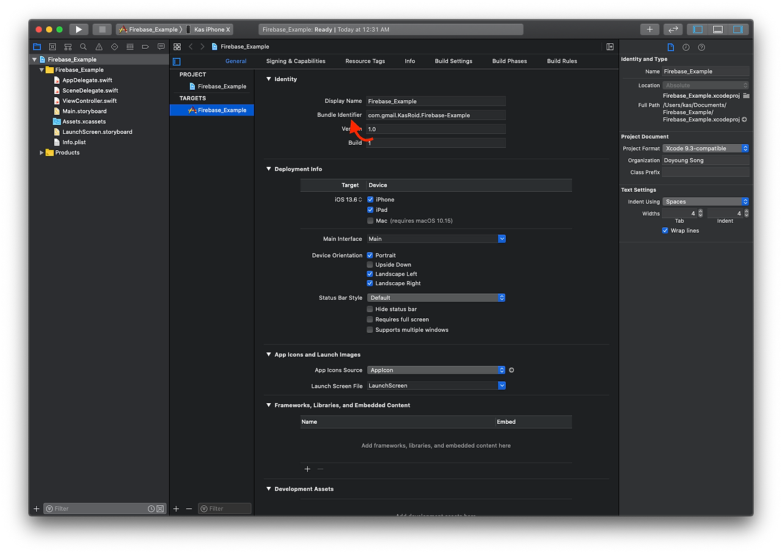Open the Source Control navigator icon
Image resolution: width=782 pixels, height=554 pixels.
(53, 46)
